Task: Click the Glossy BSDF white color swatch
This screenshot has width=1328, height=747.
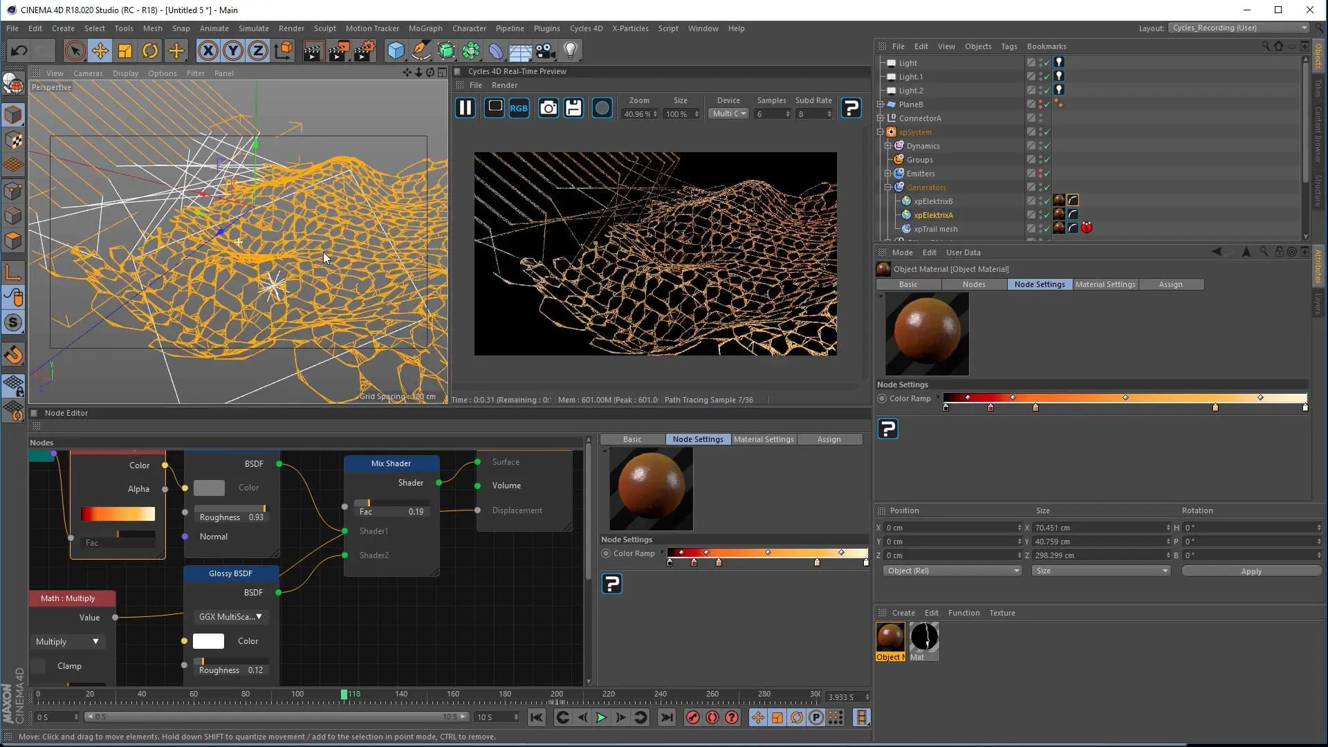Action: pyautogui.click(x=208, y=641)
